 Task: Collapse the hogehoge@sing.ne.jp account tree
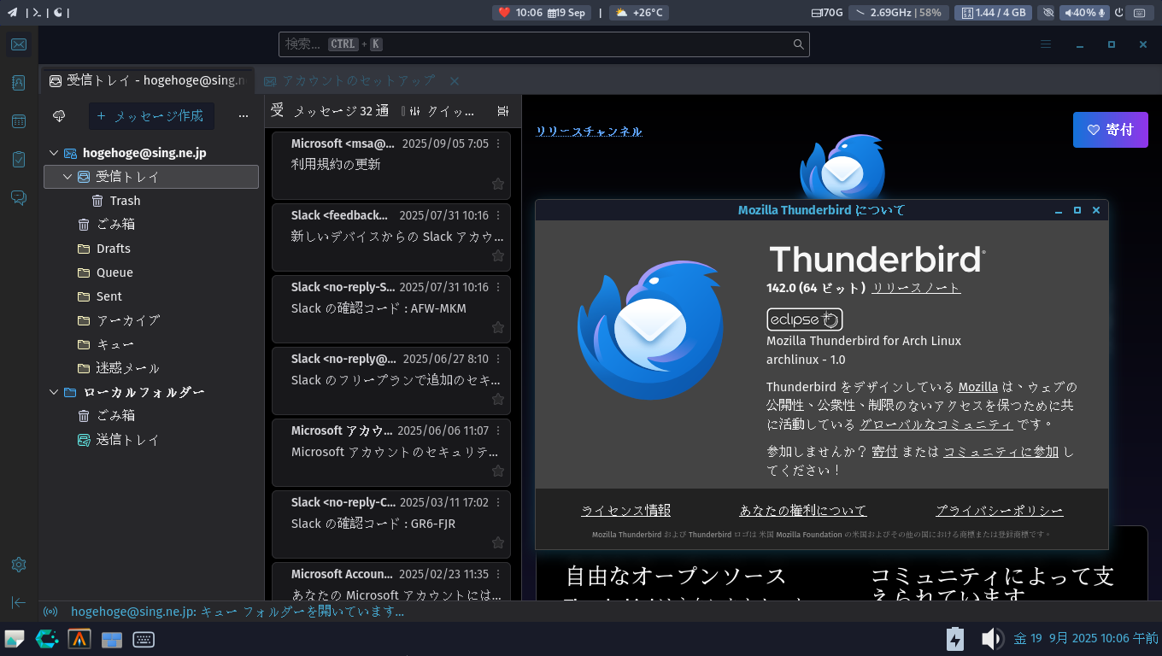tap(54, 153)
